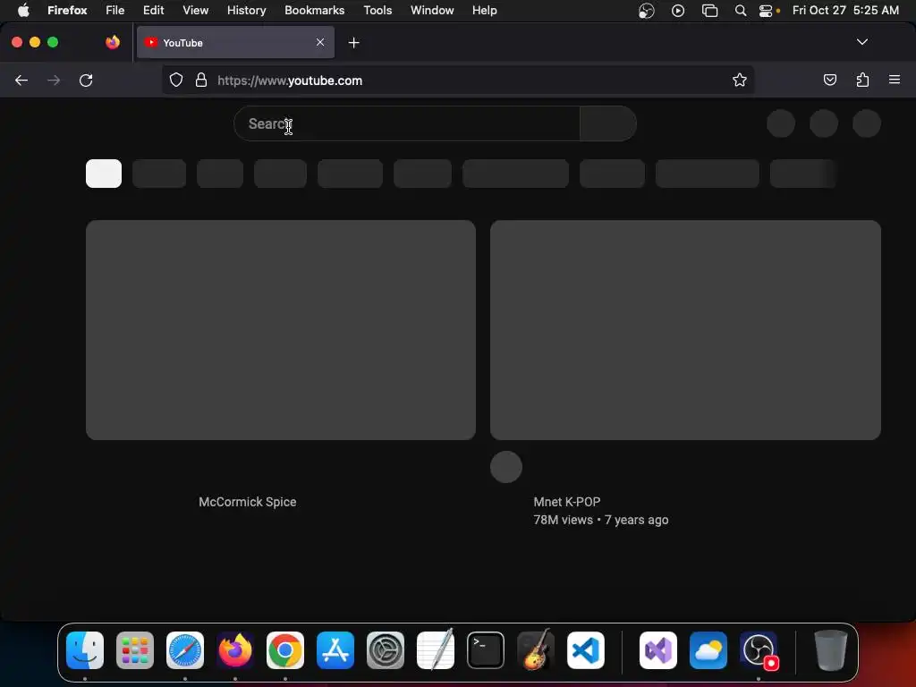Open the Tools menu
Viewport: 916px width, 687px height.
(x=377, y=10)
